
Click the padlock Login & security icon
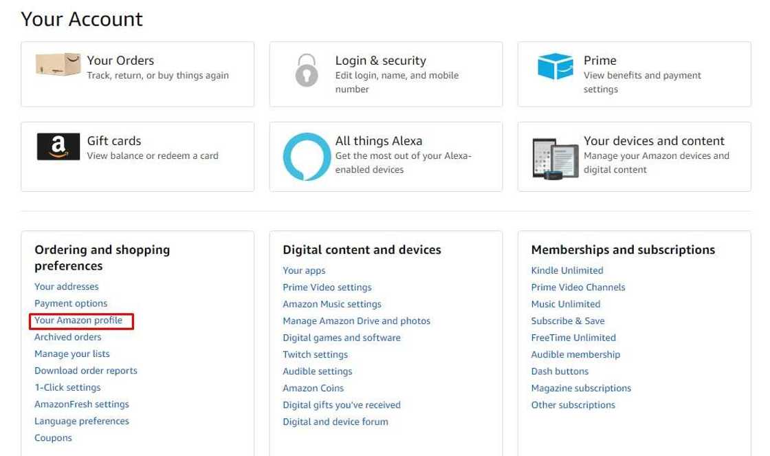point(307,70)
